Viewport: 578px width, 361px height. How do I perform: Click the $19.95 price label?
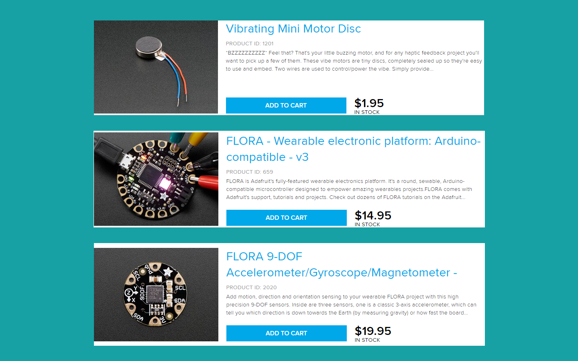[373, 331]
